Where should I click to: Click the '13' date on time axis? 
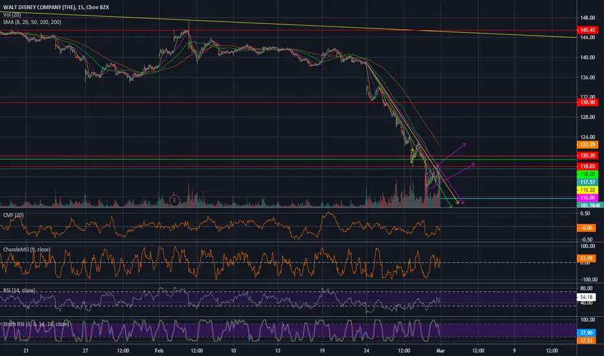(278, 351)
